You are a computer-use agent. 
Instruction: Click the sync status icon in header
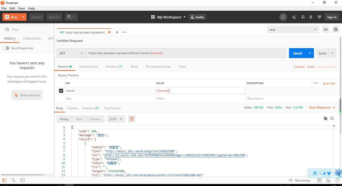point(283,17)
